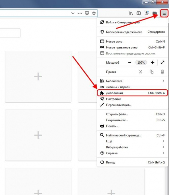
Task: Click the Cut scissors icon
Action: (140, 72)
